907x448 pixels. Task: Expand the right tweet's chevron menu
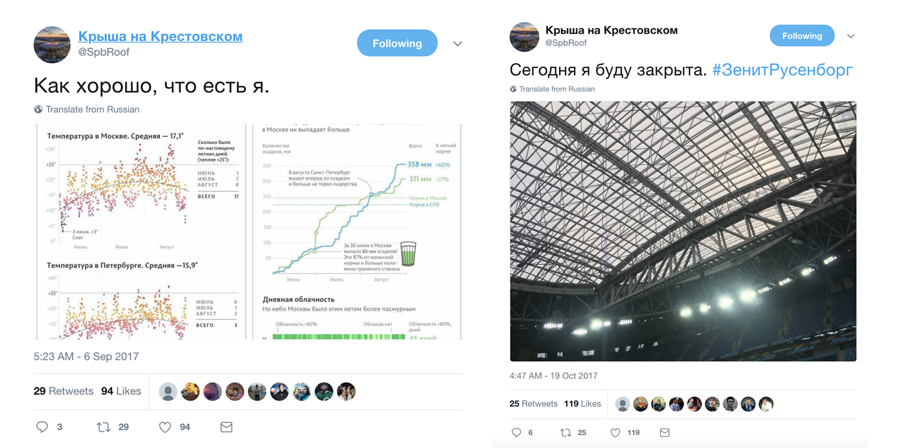pyautogui.click(x=851, y=36)
